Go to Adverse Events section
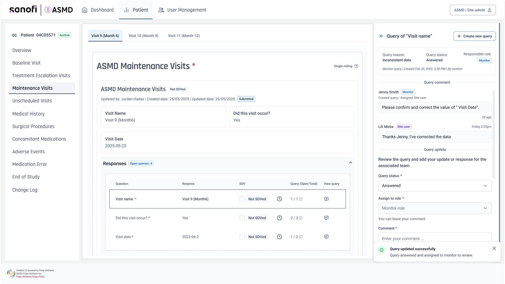 [28, 152]
